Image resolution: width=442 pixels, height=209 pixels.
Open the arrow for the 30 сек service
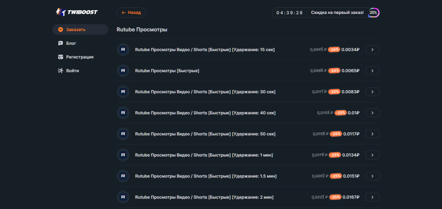(372, 91)
